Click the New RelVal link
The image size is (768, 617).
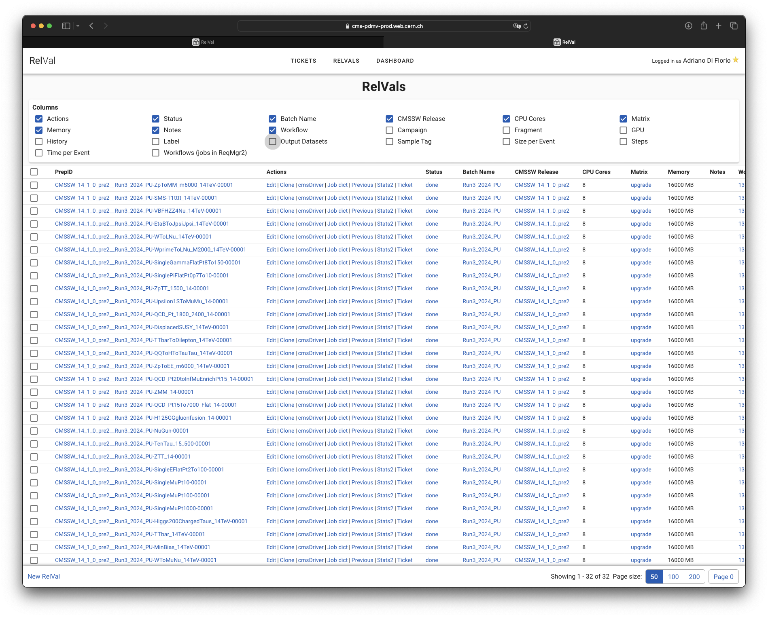tap(44, 576)
